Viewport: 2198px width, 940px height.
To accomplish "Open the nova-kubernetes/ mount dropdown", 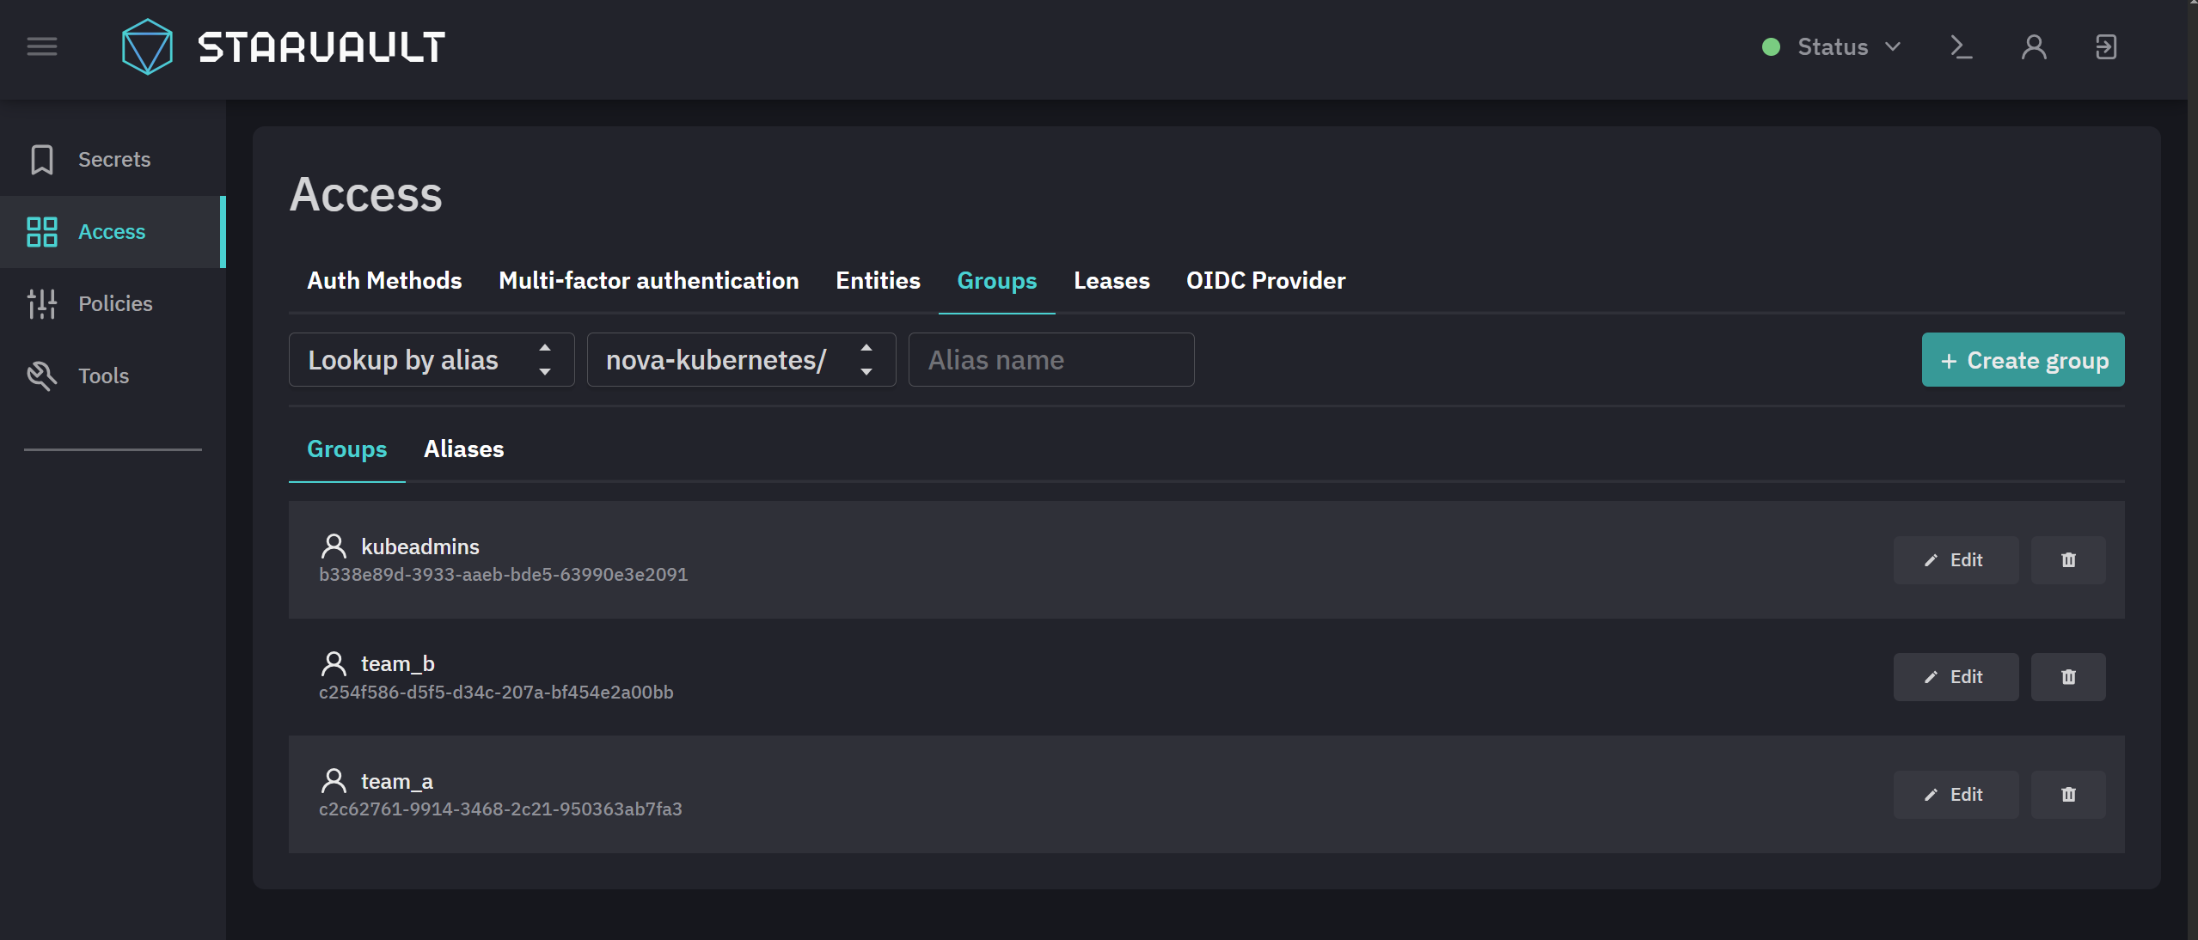I will coord(741,360).
